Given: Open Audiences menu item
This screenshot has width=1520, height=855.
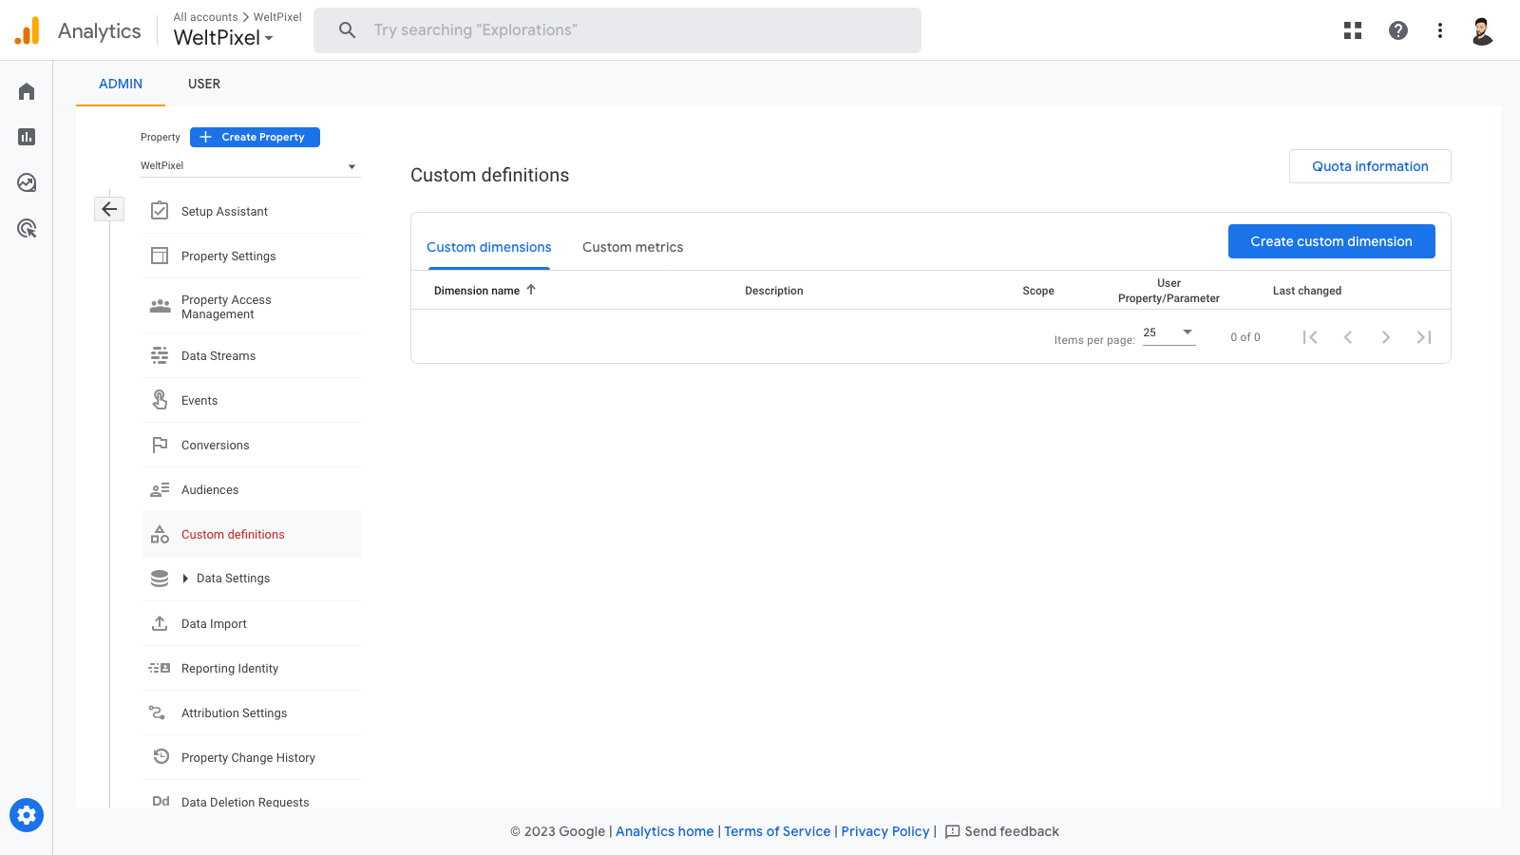Looking at the screenshot, I should coord(252,489).
